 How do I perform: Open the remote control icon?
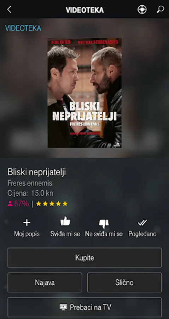pyautogui.click(x=142, y=10)
